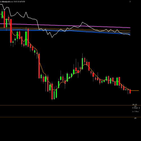Click the last red candle at the chart's right end

130,91
